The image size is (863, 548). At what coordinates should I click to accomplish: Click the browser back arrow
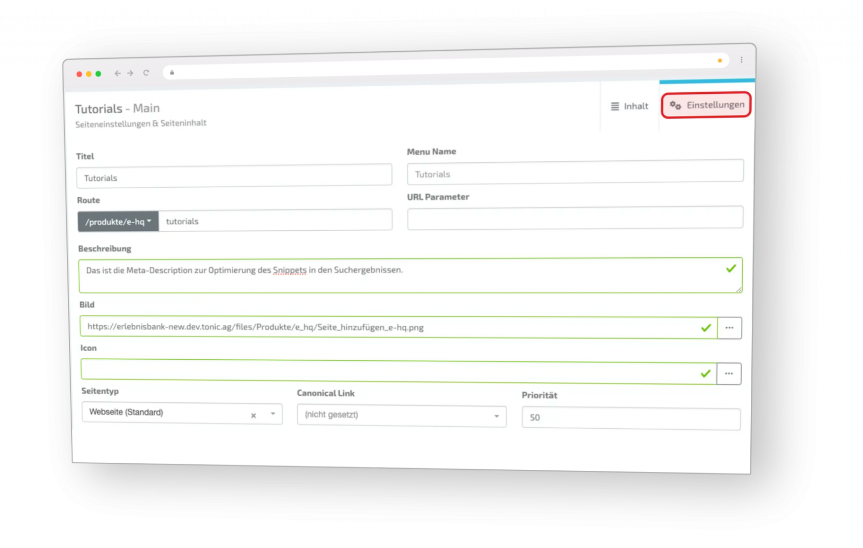pyautogui.click(x=118, y=73)
